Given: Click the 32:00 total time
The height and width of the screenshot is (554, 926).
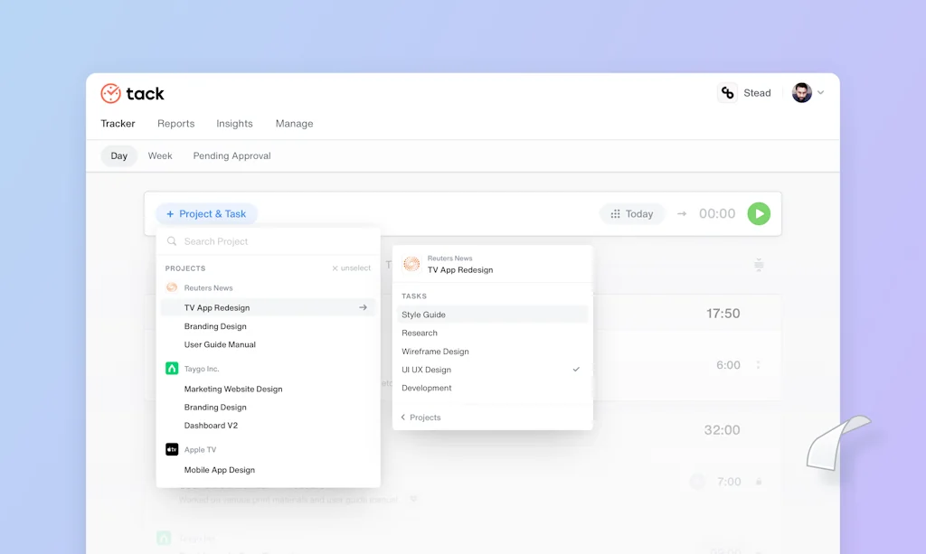Looking at the screenshot, I should pyautogui.click(x=722, y=430).
